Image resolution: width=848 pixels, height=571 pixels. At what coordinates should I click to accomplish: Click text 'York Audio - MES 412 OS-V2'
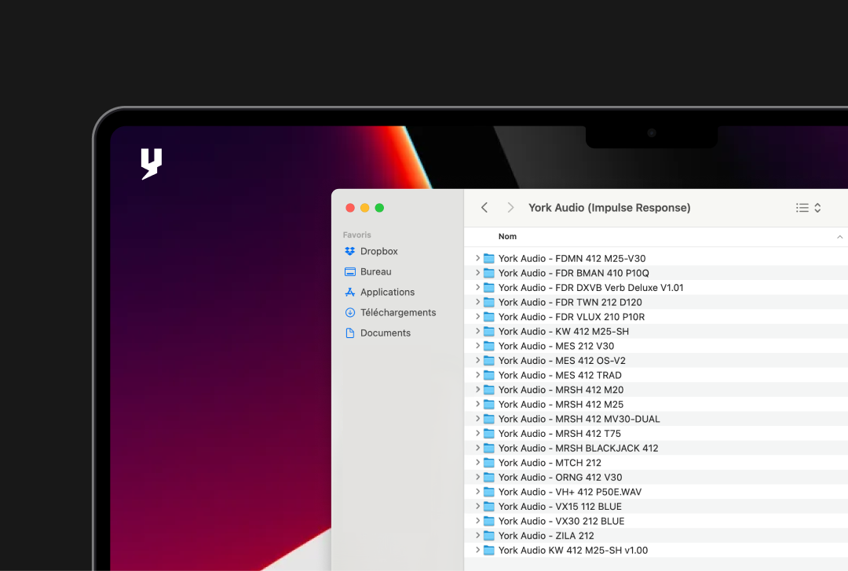click(x=562, y=360)
